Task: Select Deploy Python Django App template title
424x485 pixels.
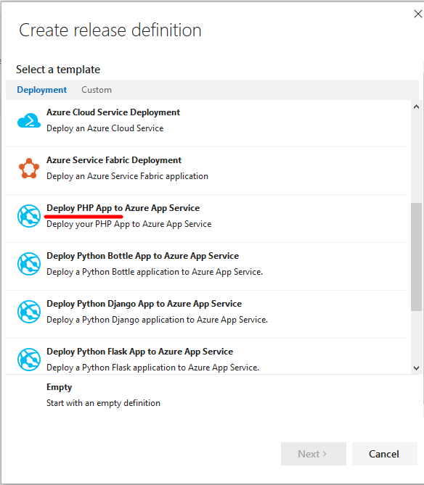Action: click(144, 304)
